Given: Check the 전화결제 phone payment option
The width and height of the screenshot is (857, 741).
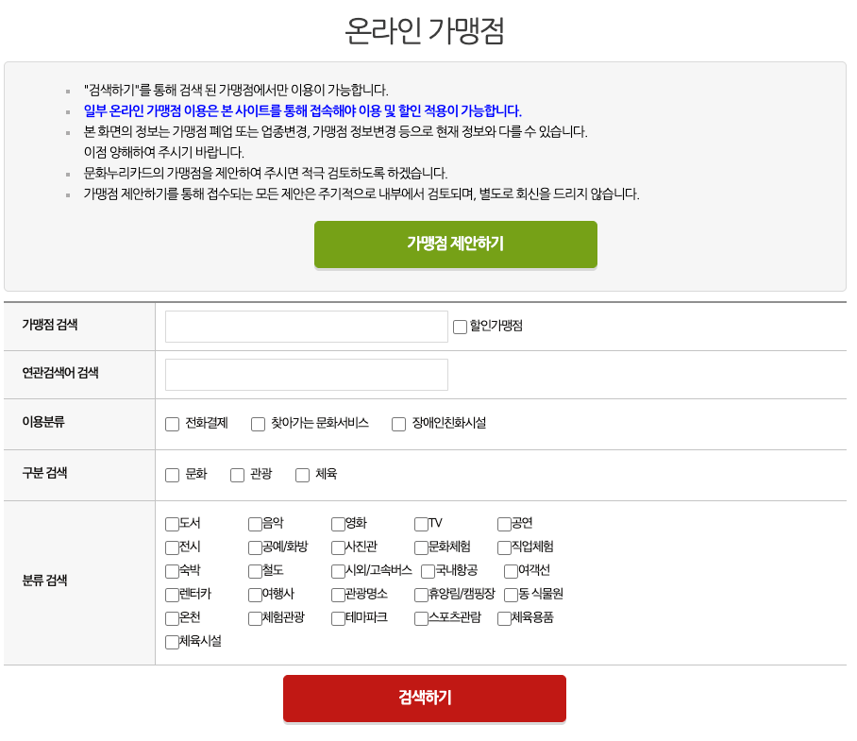Looking at the screenshot, I should coord(173,424).
